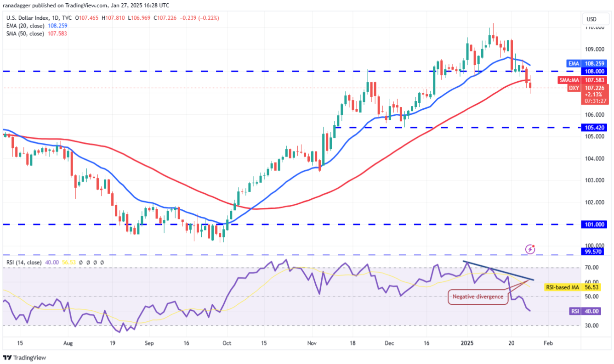Click the purple lightning bolt icon

click(530, 249)
